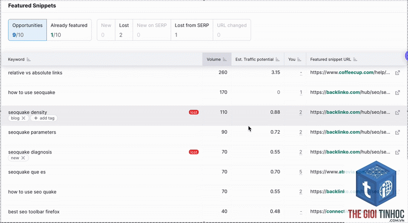This screenshot has height=223, width=408.
Task: Click position 5 for seoquake que es
Action: tap(301, 172)
